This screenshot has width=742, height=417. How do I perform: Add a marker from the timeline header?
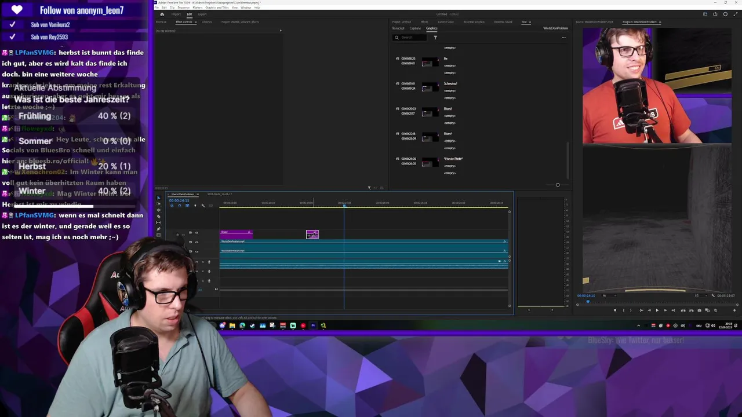point(195,205)
